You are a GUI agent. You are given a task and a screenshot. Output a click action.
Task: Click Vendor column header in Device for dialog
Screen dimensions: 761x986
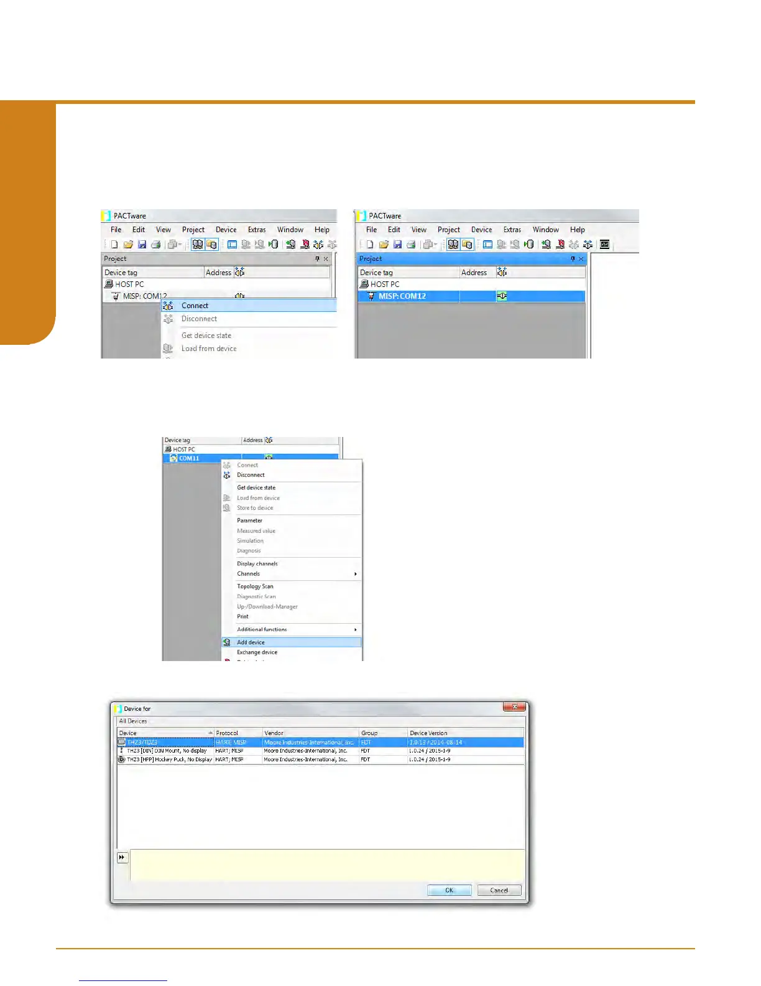(310, 733)
